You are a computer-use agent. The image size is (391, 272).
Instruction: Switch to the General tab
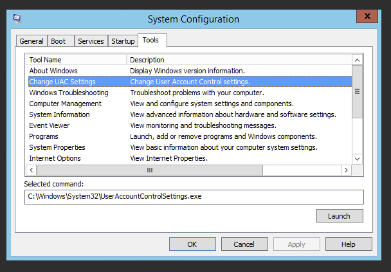pyautogui.click(x=32, y=41)
